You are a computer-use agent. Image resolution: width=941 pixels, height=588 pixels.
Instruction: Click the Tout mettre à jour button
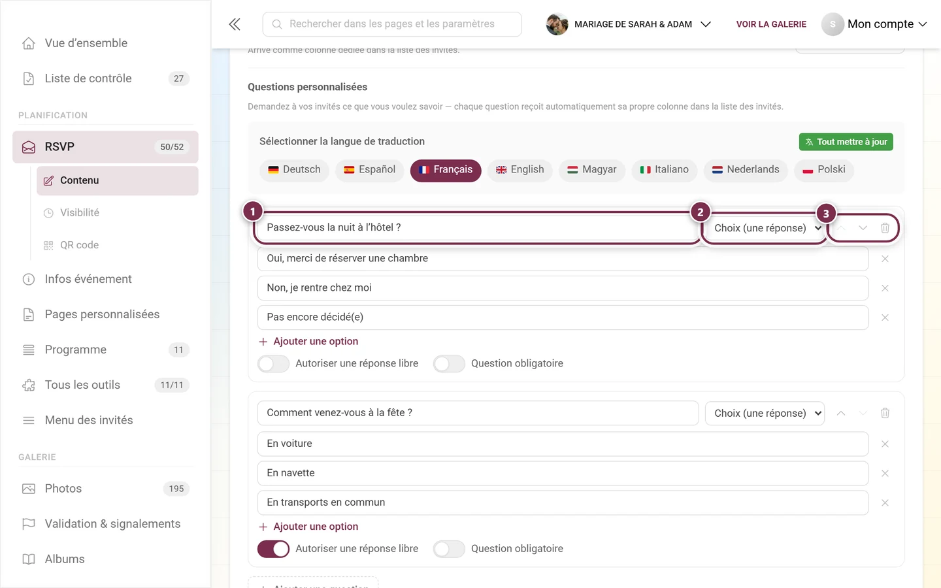click(x=846, y=142)
